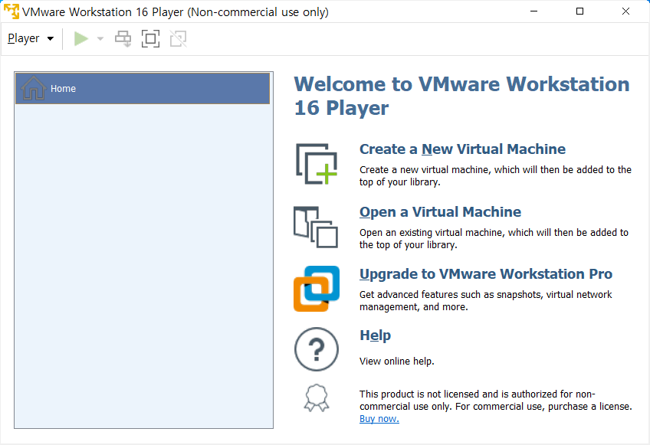Click Open a Virtual Machine heading
This screenshot has height=445, width=650.
tap(440, 211)
